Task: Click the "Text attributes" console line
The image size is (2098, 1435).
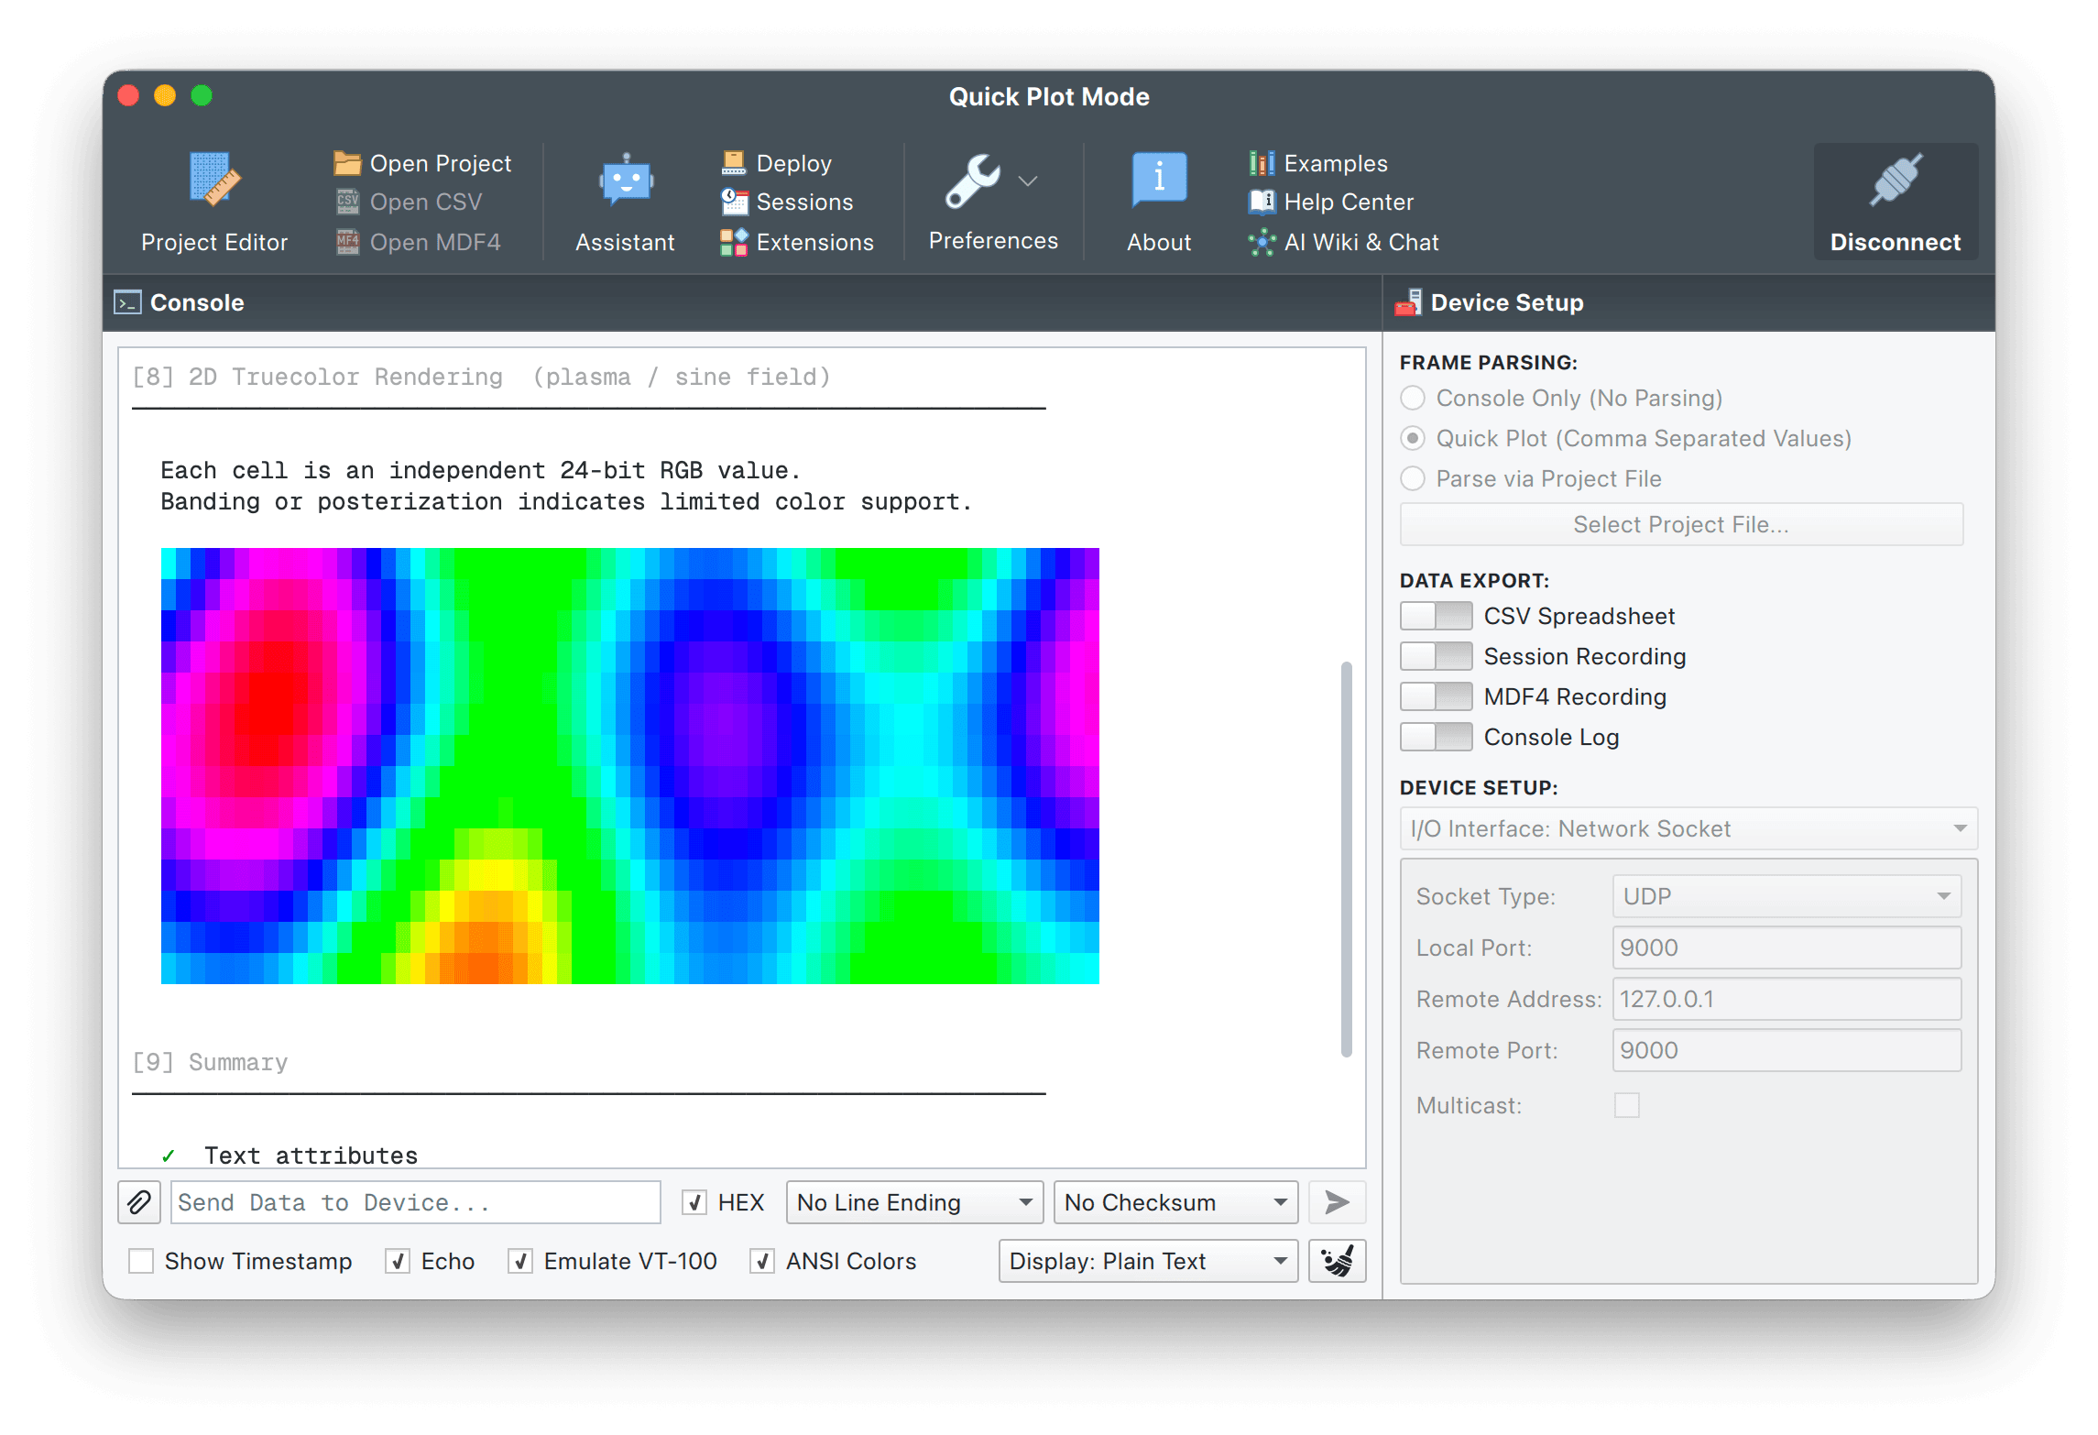Action: tap(311, 1156)
